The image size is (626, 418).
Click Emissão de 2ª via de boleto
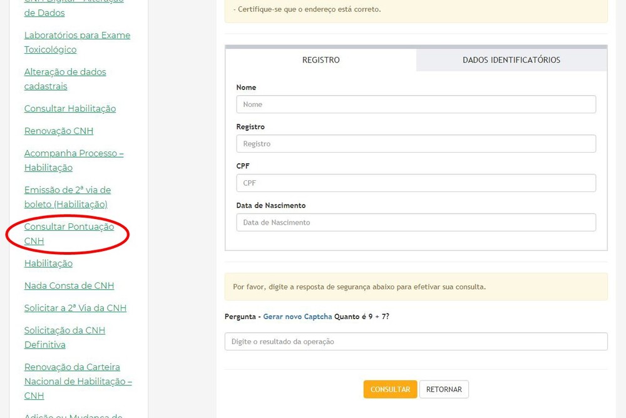(x=67, y=196)
